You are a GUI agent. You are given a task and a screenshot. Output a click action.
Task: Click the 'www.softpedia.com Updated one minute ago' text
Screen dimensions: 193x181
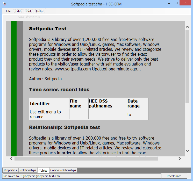coord(98,69)
